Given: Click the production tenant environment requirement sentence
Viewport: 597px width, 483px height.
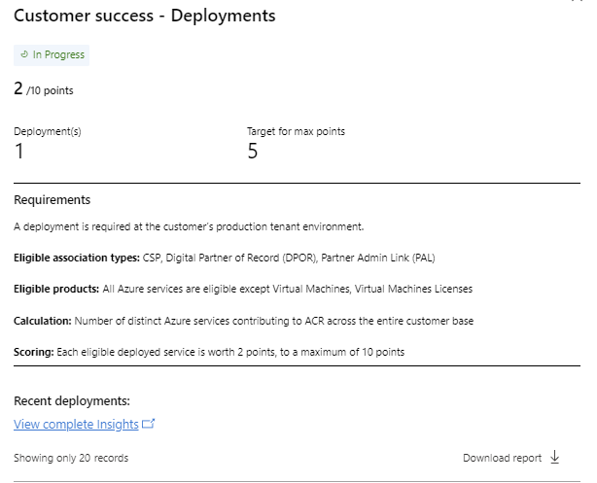Looking at the screenshot, I should coord(189,226).
